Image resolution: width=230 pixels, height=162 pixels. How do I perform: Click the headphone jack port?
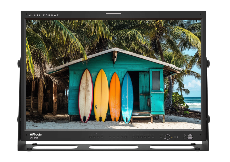pos(185,137)
